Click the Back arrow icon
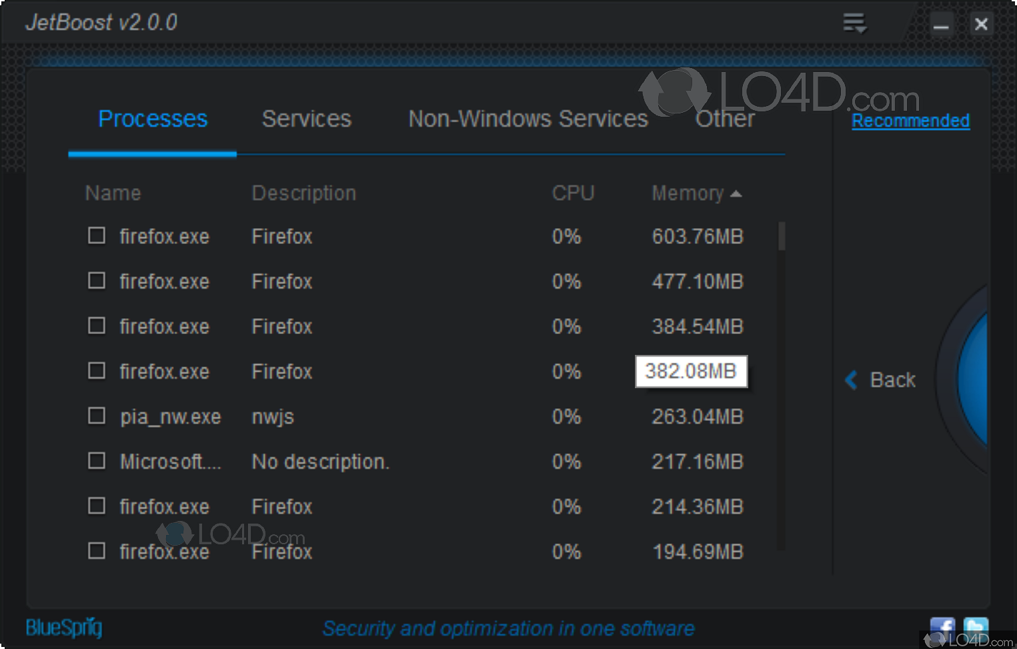Image resolution: width=1017 pixels, height=649 pixels. point(851,380)
